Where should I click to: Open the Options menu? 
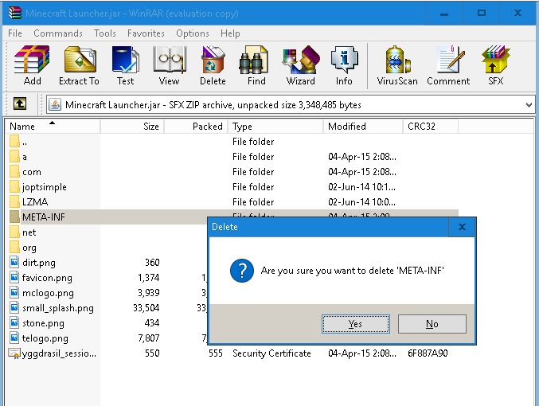coord(193,33)
